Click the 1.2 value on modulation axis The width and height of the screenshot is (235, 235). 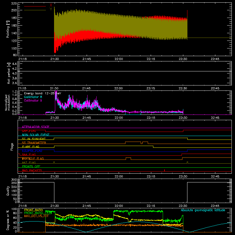click(x=14, y=91)
